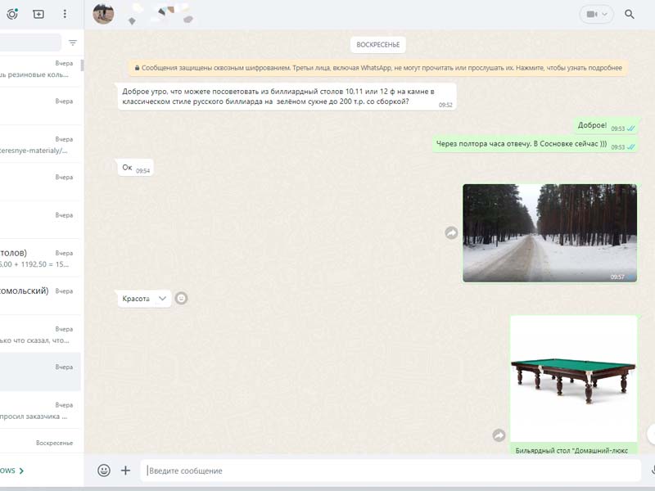This screenshot has width=655, height=491.
Task: Open chat mentioning 'резиновые коль...'
Action: coord(40,72)
